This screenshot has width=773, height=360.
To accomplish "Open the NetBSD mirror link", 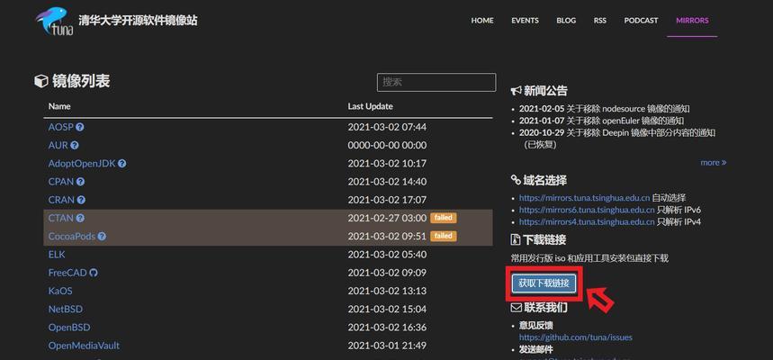I will (x=66, y=310).
